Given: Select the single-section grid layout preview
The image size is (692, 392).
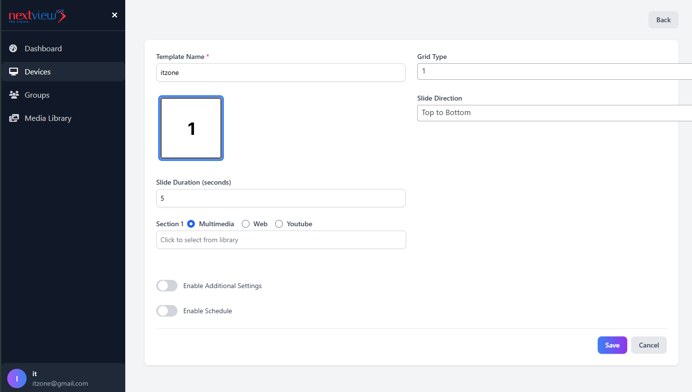Looking at the screenshot, I should pyautogui.click(x=191, y=128).
